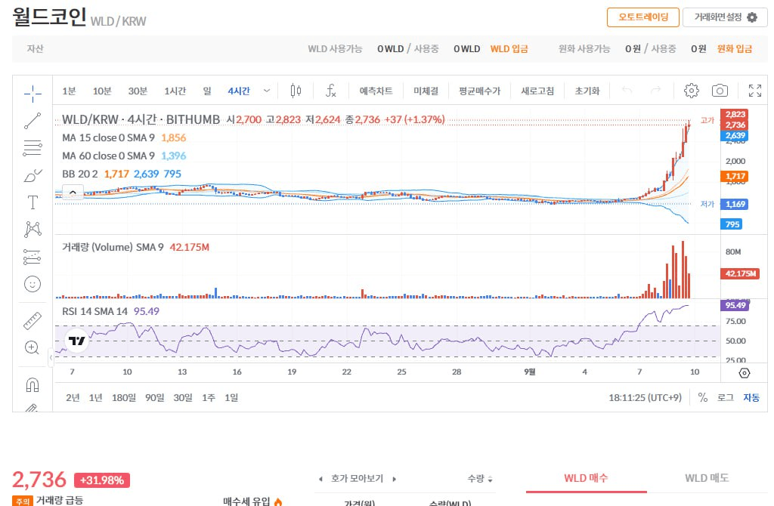774x506 pixels.
Task: Expand the time interval dropdown arrow
Action: [x=267, y=91]
